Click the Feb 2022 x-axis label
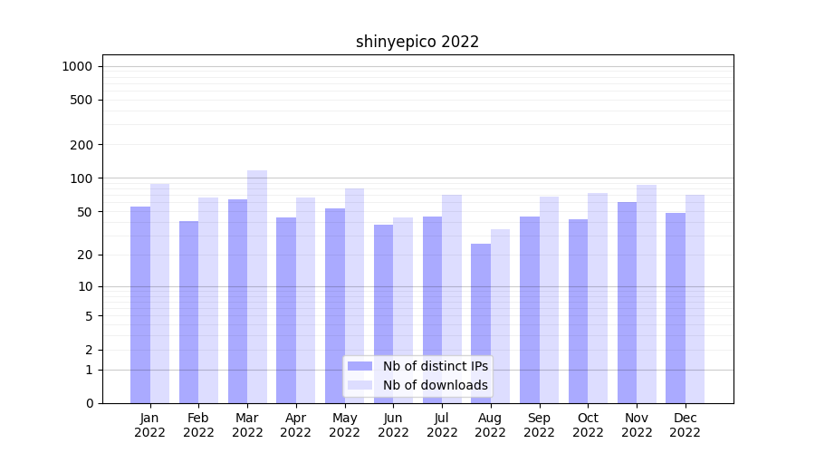This screenshot has width=815, height=453. 198,425
